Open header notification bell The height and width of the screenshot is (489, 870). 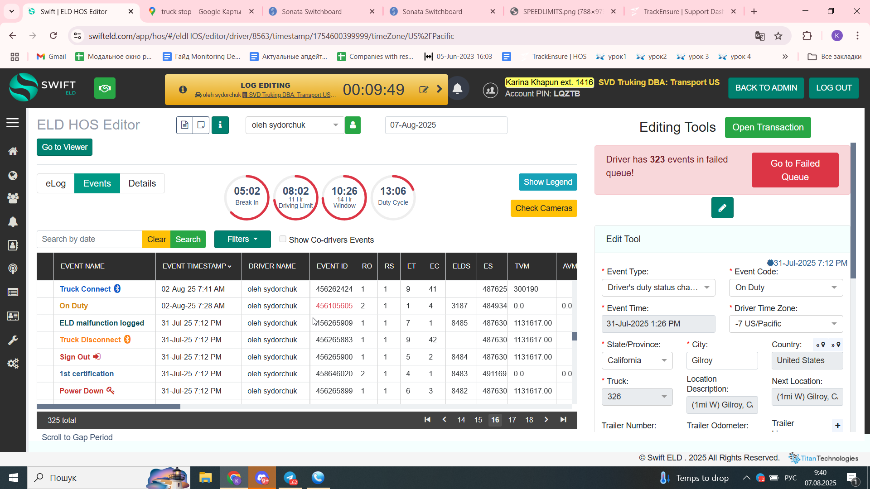point(458,89)
